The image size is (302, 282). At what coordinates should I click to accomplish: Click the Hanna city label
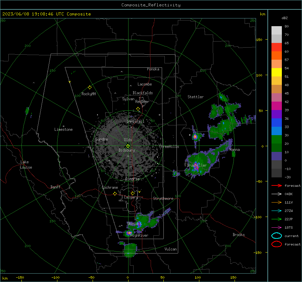tap(235, 150)
